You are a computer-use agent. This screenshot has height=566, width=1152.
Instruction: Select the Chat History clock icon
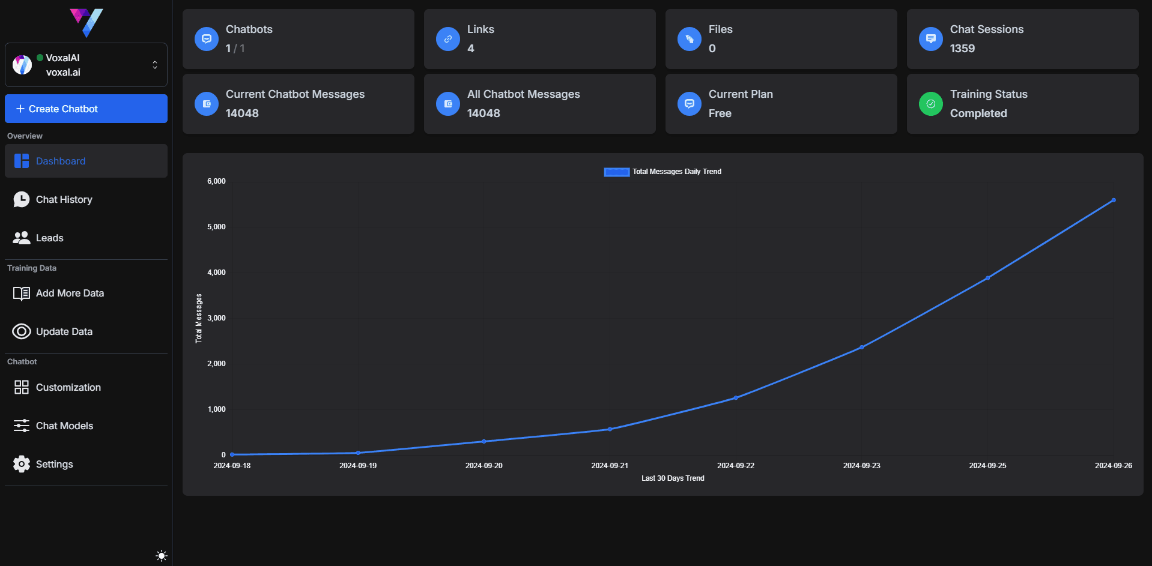pos(22,199)
